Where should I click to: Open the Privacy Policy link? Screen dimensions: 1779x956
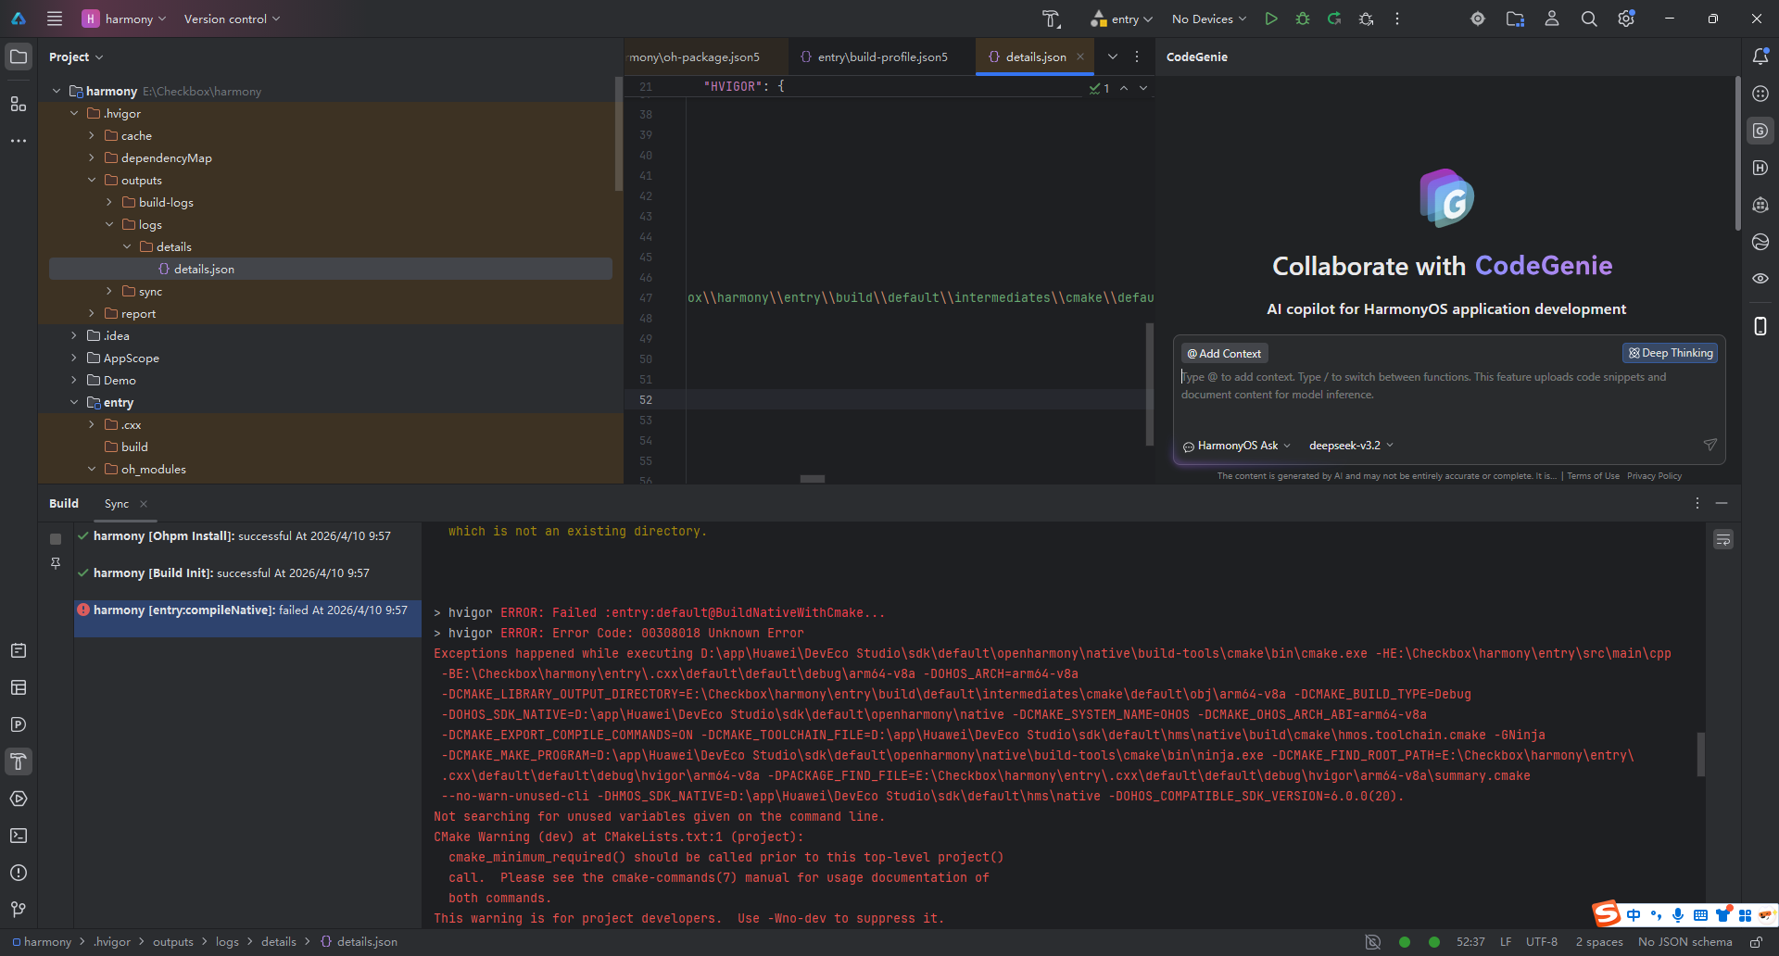click(x=1654, y=476)
